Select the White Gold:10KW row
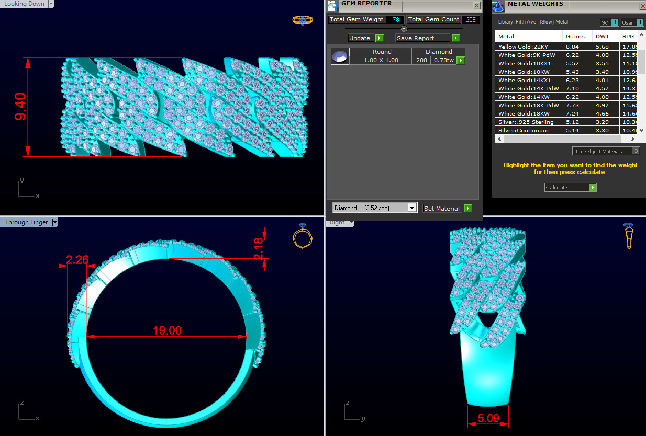This screenshot has height=436, width=646. [x=566, y=72]
